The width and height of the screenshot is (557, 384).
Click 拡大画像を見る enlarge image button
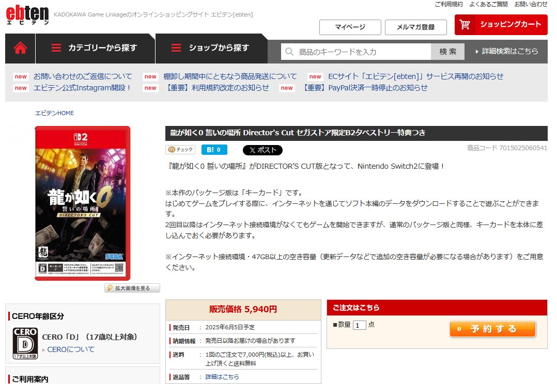tap(132, 288)
